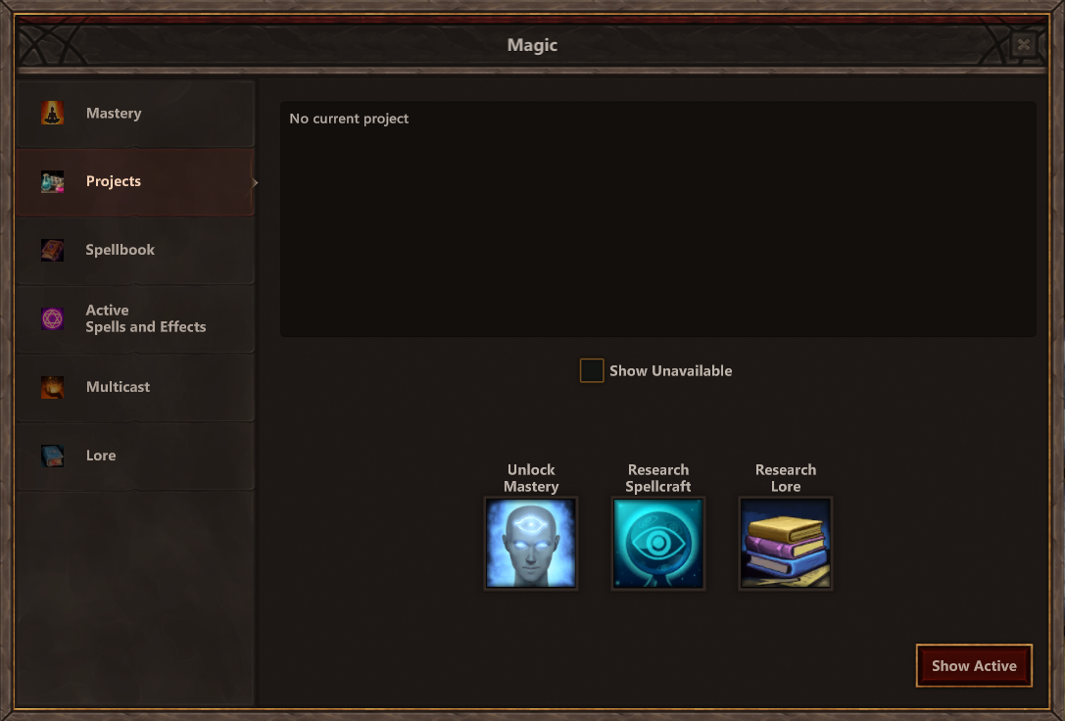Open the Mastery tab
This screenshot has width=1065, height=721.
click(x=135, y=114)
